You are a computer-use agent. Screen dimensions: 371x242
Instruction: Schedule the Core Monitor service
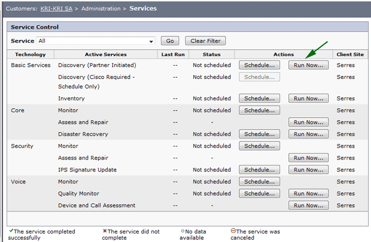259,111
